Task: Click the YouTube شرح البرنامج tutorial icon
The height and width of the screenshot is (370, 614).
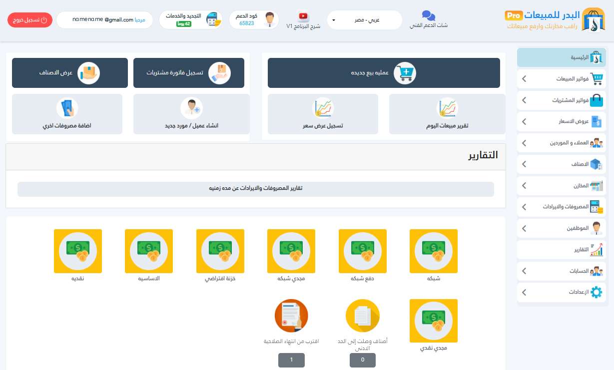Action: (304, 15)
